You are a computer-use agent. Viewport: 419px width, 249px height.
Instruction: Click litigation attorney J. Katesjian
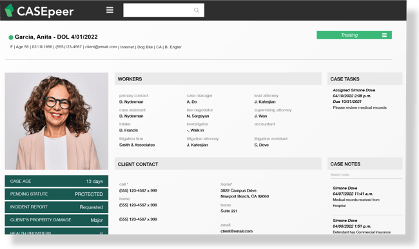click(x=197, y=145)
